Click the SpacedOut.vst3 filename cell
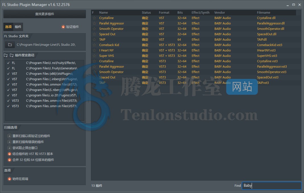The width and height of the screenshot is (304, 193). tap(268, 78)
